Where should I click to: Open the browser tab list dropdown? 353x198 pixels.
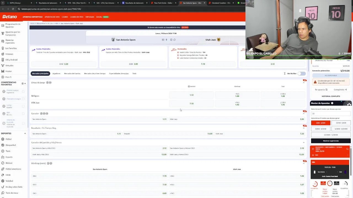(3, 3)
